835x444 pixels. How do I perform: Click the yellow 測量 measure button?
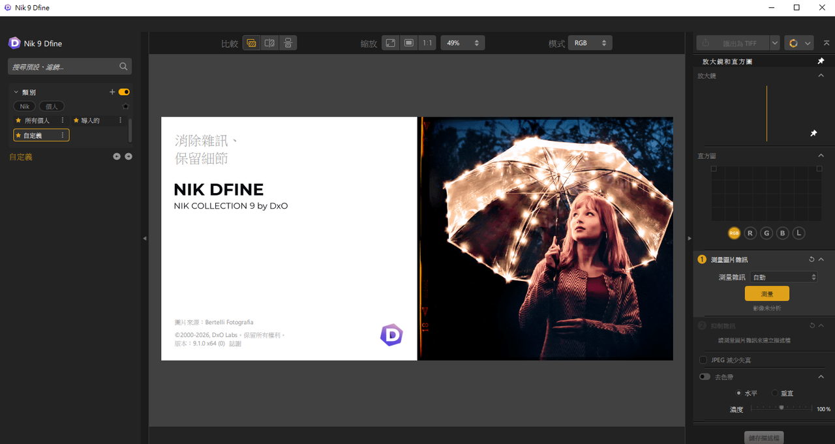[767, 293]
